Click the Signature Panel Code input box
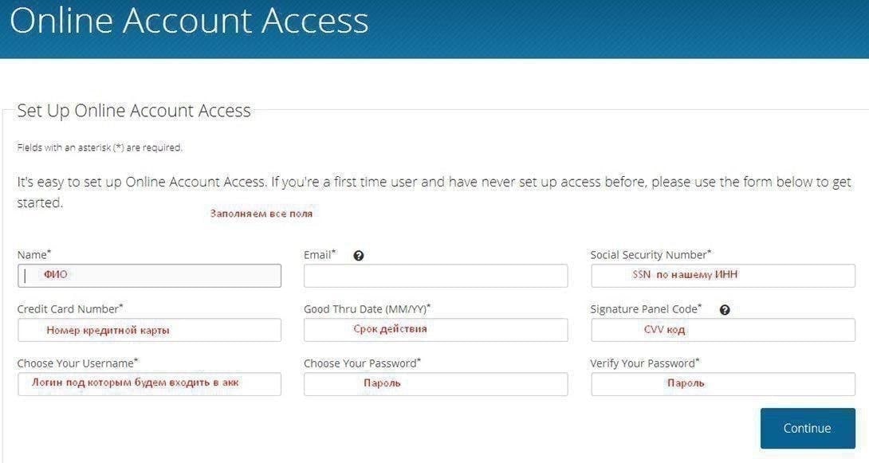869x463 pixels. click(x=722, y=330)
